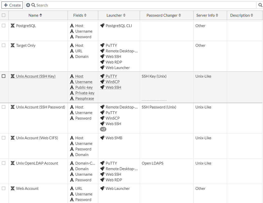
Task: Select the 'Unix OpenLDAP Account' name
Action: (37, 163)
